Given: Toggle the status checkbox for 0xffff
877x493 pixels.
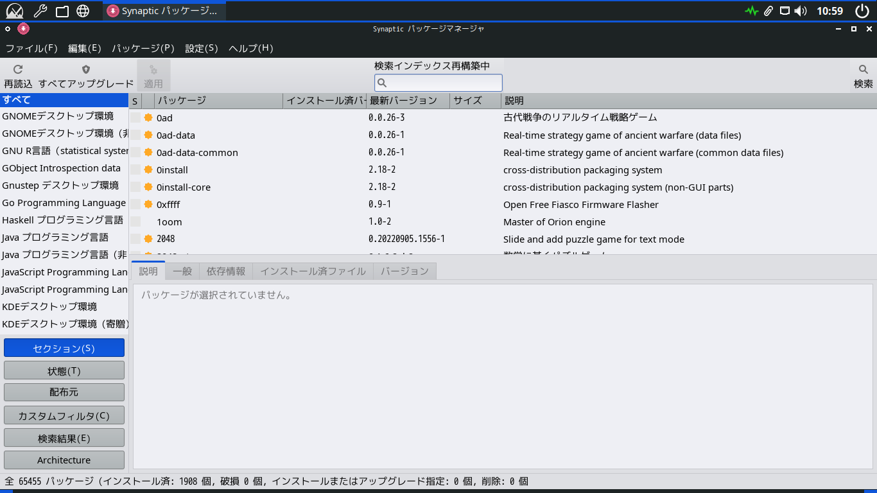Looking at the screenshot, I should 135,204.
